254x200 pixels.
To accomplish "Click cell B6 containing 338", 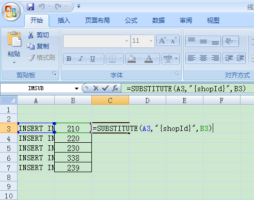I will pyautogui.click(x=73, y=157).
